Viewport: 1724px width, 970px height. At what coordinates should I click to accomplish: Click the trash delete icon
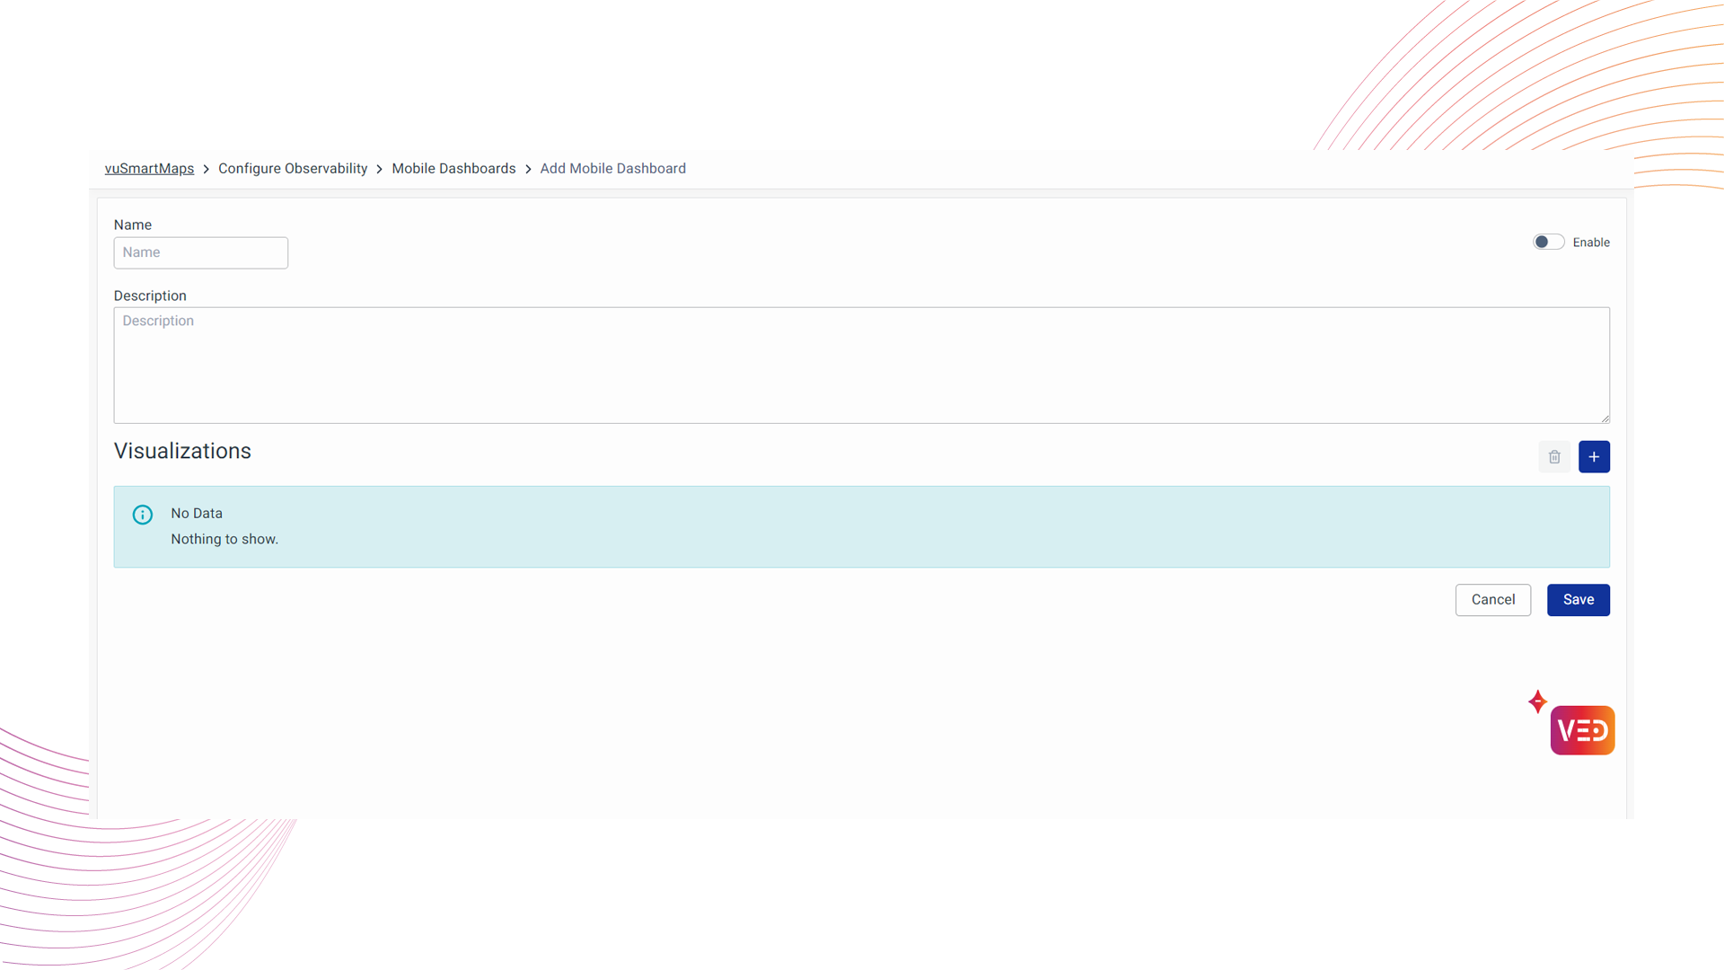click(1554, 457)
